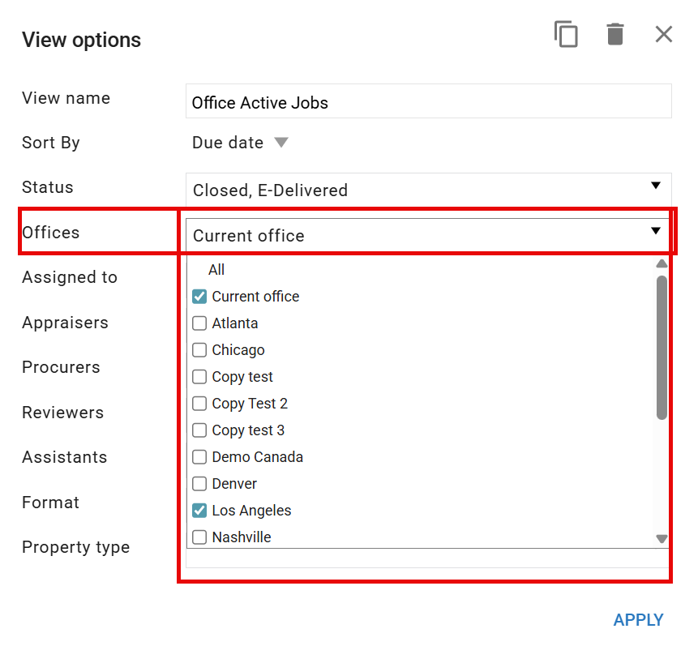Uncheck the Current office checkbox
Image resolution: width=698 pixels, height=646 pixels.
(x=199, y=297)
